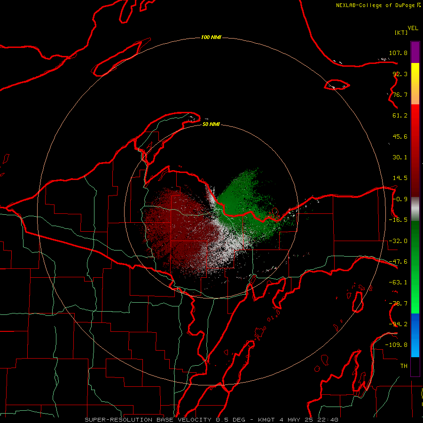The width and height of the screenshot is (423, 423).
Task: Select the 92.3 value on velocity scale
Action: [x=400, y=74]
